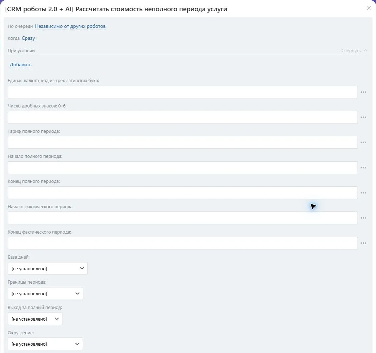Click 'Добавить' to add a condition
The height and width of the screenshot is (353, 376).
click(x=21, y=65)
